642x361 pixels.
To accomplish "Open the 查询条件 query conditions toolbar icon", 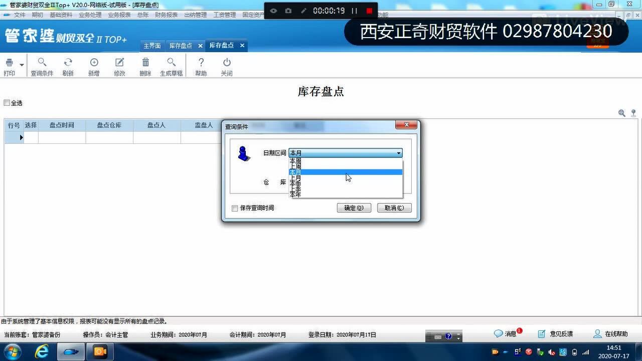I will [x=42, y=62].
